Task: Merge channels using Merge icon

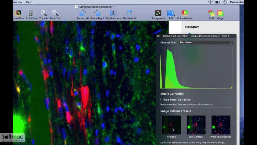Action: pyautogui.click(x=220, y=13)
